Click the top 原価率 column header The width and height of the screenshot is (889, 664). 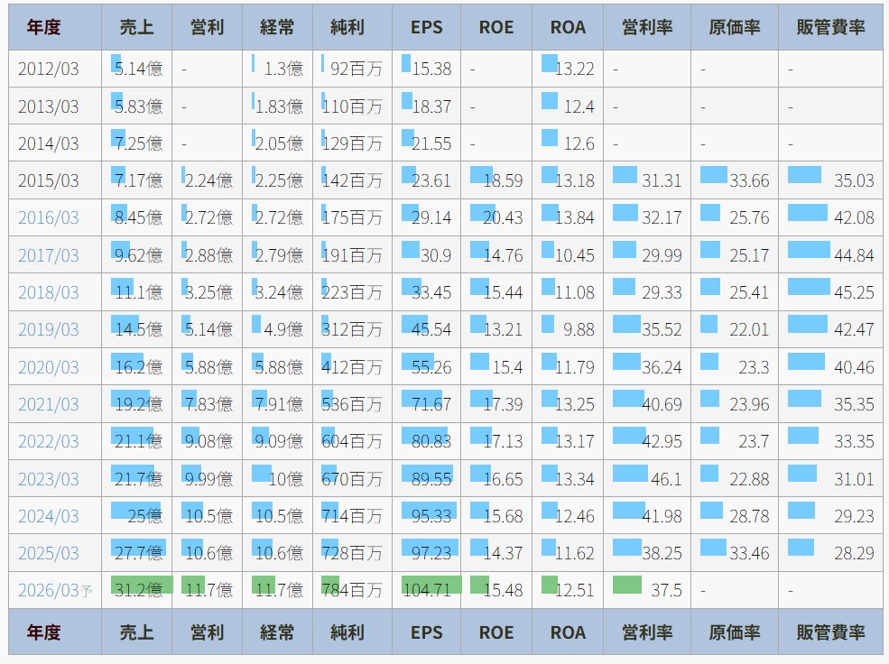pyautogui.click(x=735, y=27)
